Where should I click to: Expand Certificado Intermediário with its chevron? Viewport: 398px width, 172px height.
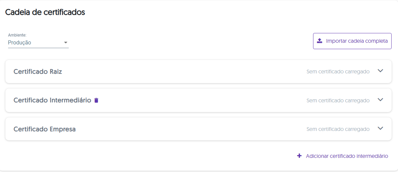click(x=380, y=100)
